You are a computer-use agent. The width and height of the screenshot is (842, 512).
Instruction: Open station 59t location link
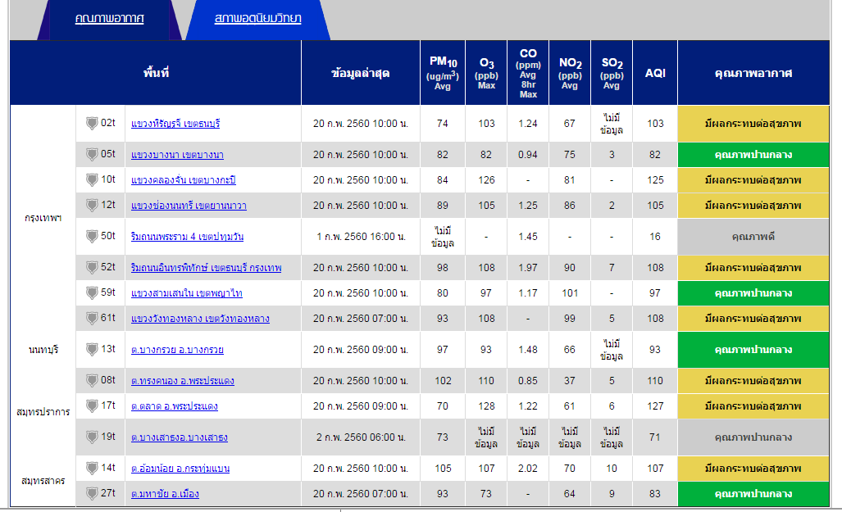tap(186, 293)
